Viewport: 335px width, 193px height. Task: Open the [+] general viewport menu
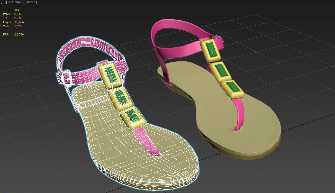pos(3,2)
